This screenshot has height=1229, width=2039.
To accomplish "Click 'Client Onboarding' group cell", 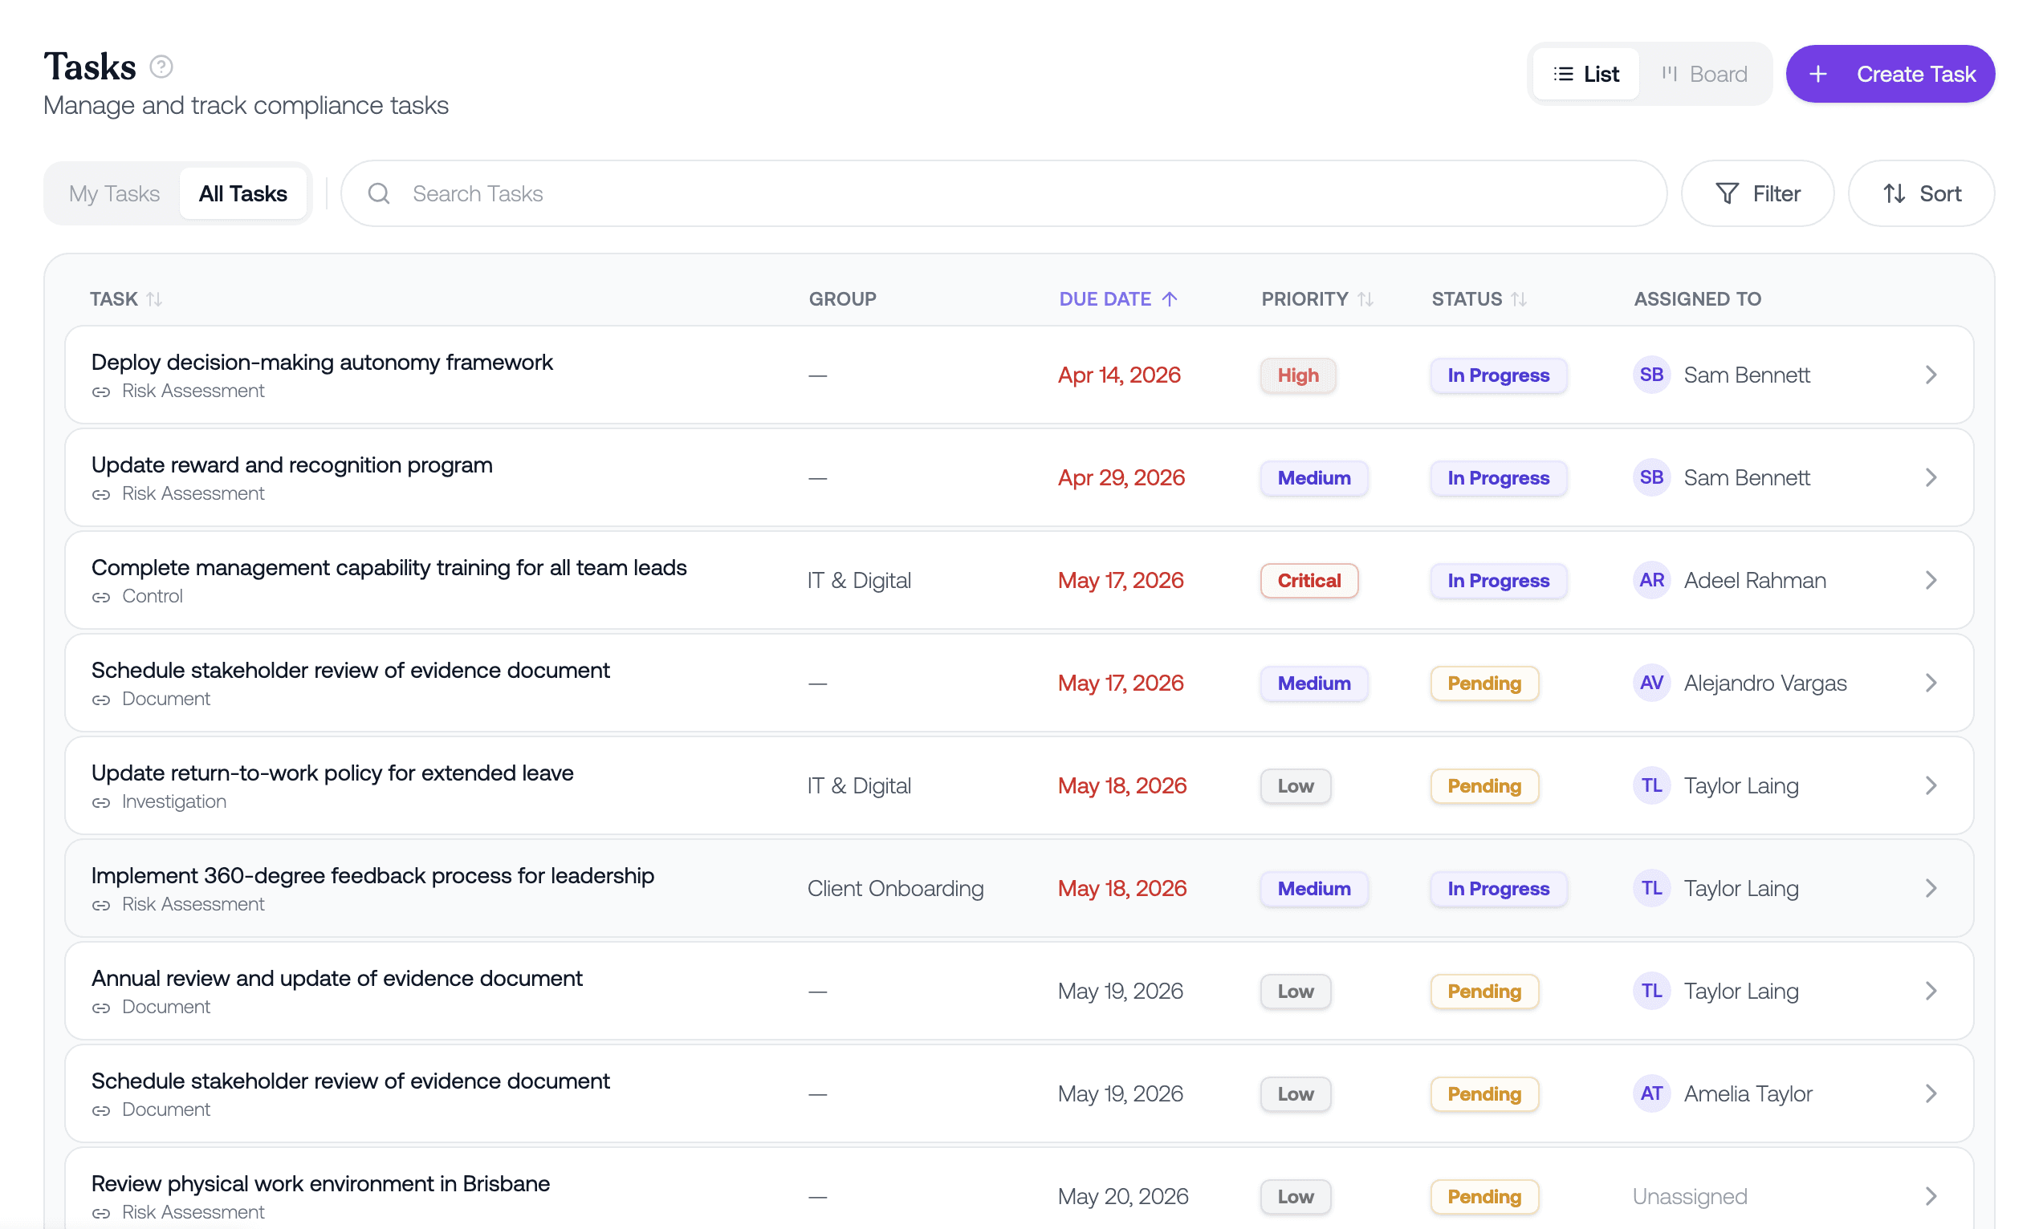I will [895, 887].
